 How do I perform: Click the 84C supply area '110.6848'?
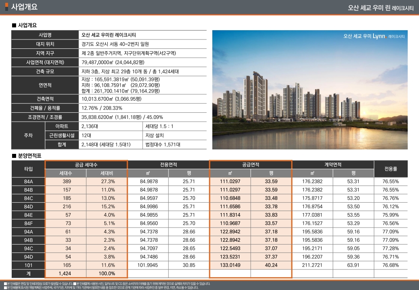click(230, 198)
